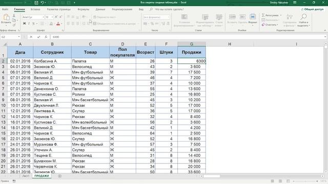328x184 pixels.
Task: Toggle Underline (Ч) formatting
Action: [33, 24]
